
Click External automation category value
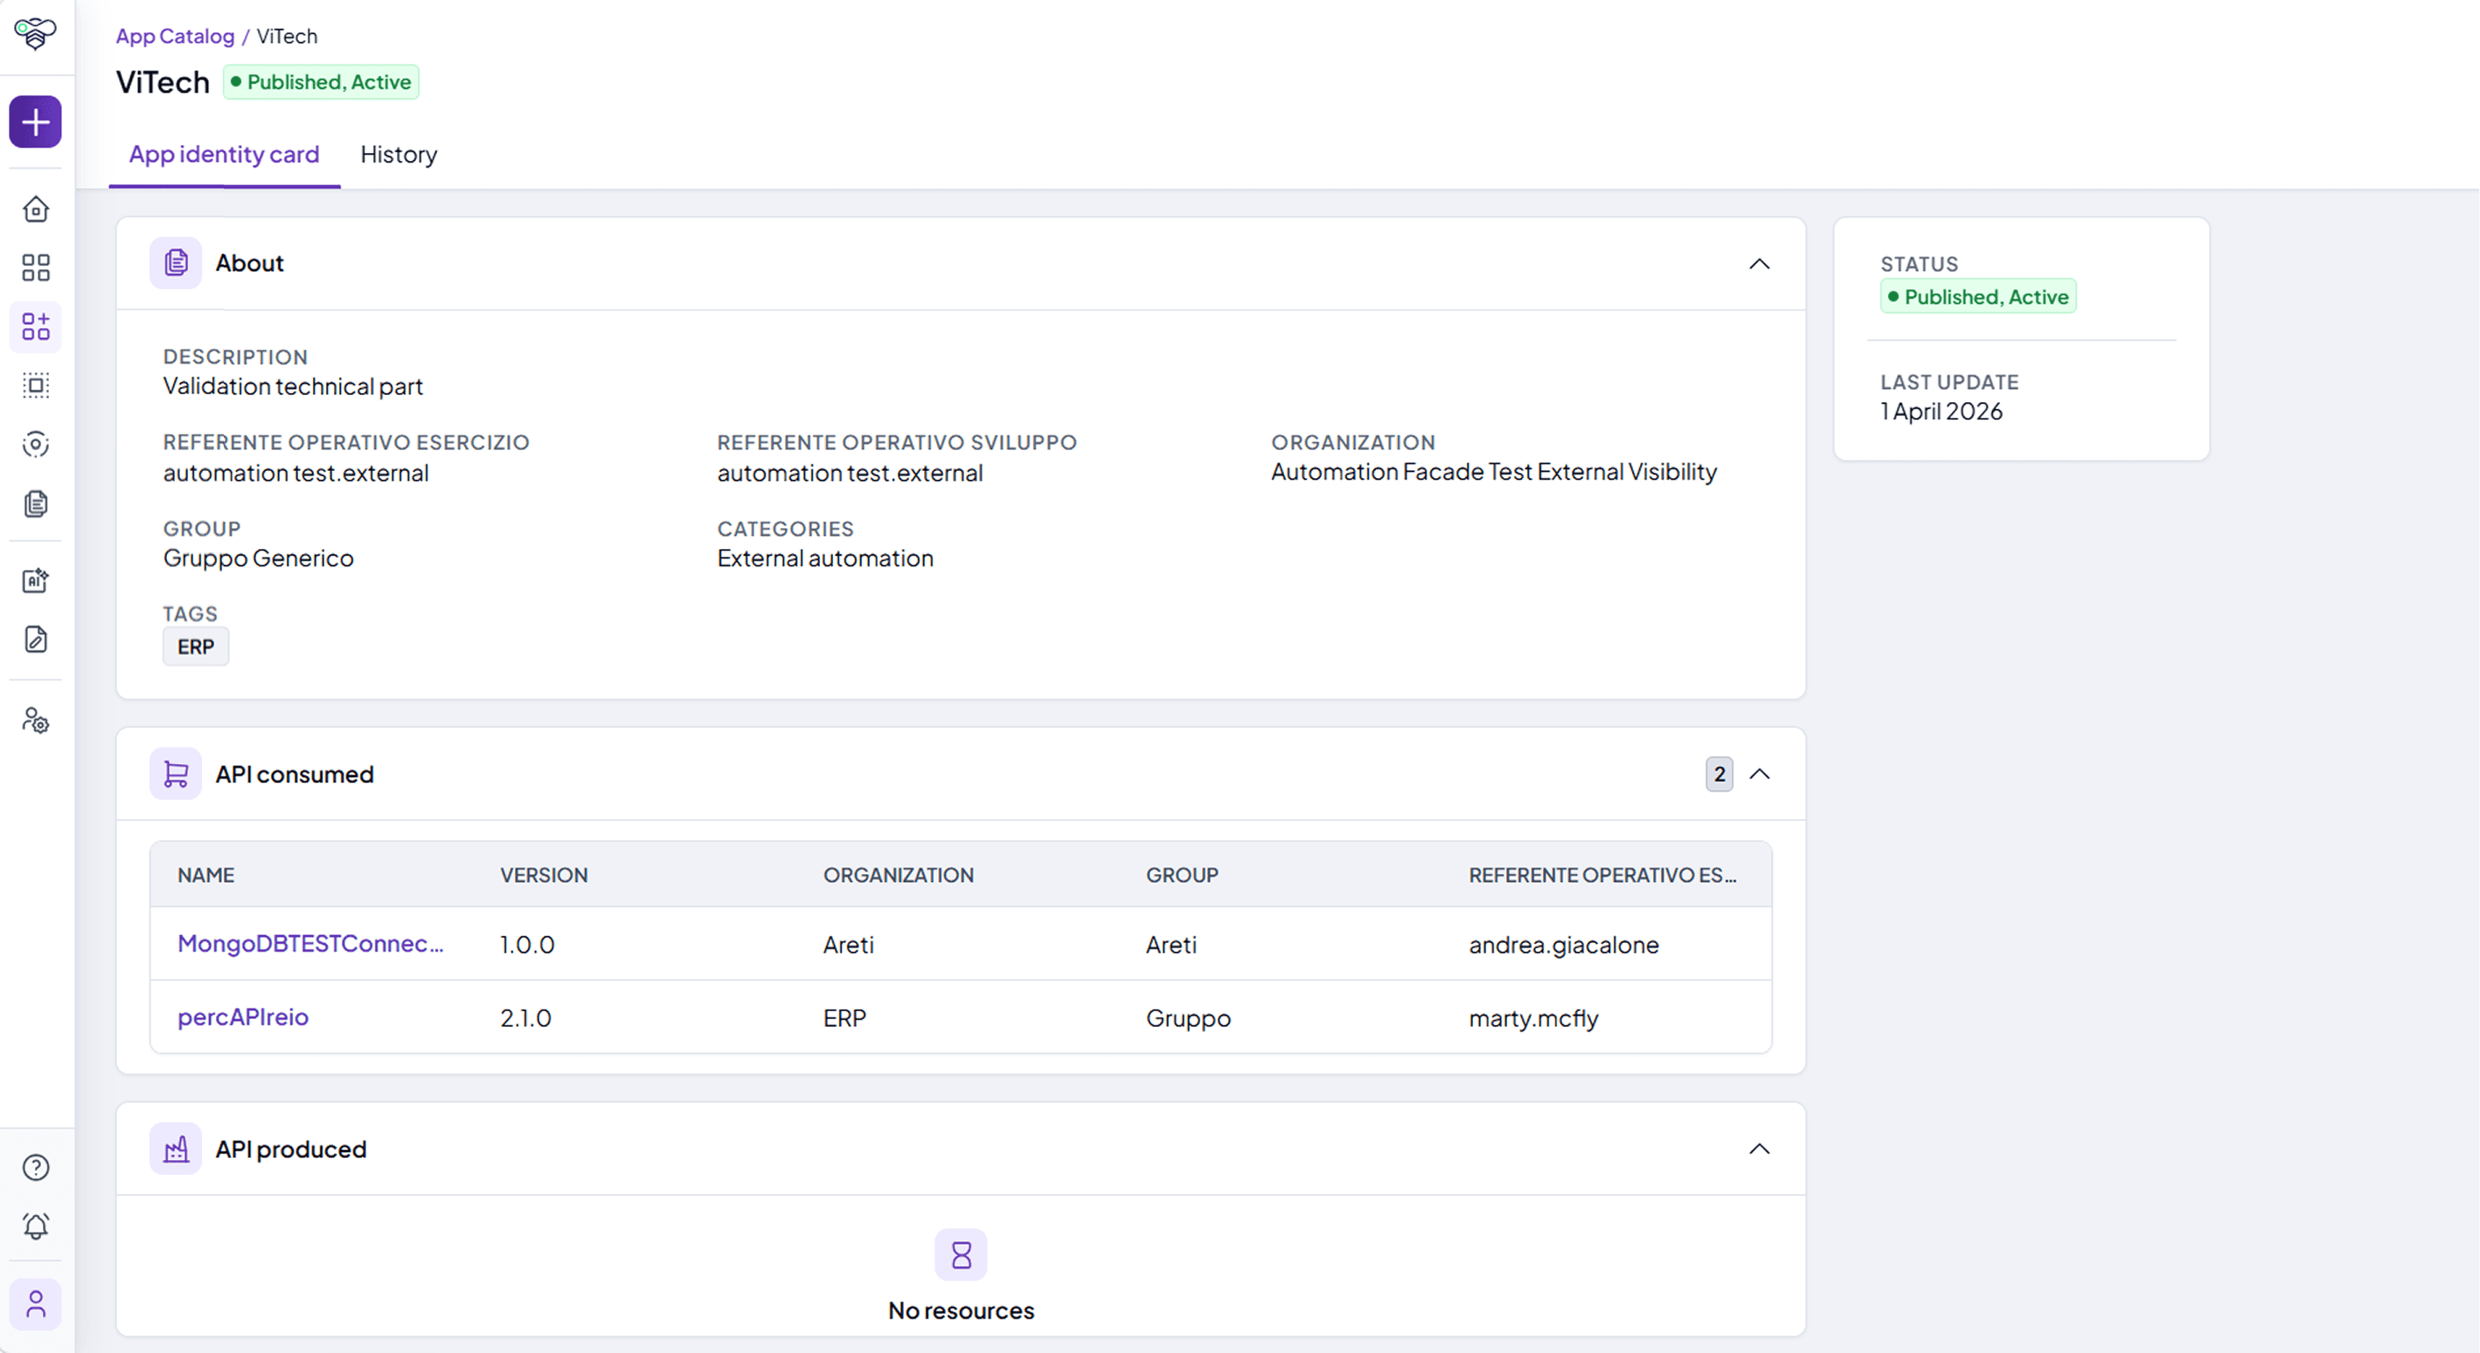coord(825,559)
